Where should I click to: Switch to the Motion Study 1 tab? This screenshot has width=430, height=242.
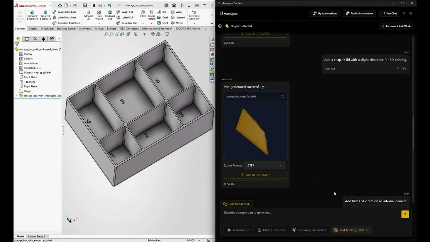point(36,237)
